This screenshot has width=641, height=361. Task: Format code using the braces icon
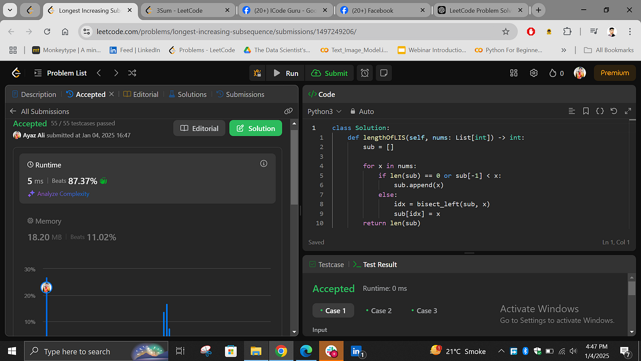click(x=599, y=111)
